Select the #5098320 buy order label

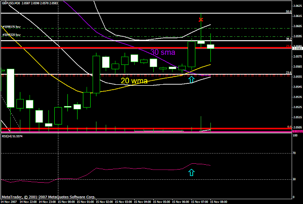pyautogui.click(x=12, y=35)
